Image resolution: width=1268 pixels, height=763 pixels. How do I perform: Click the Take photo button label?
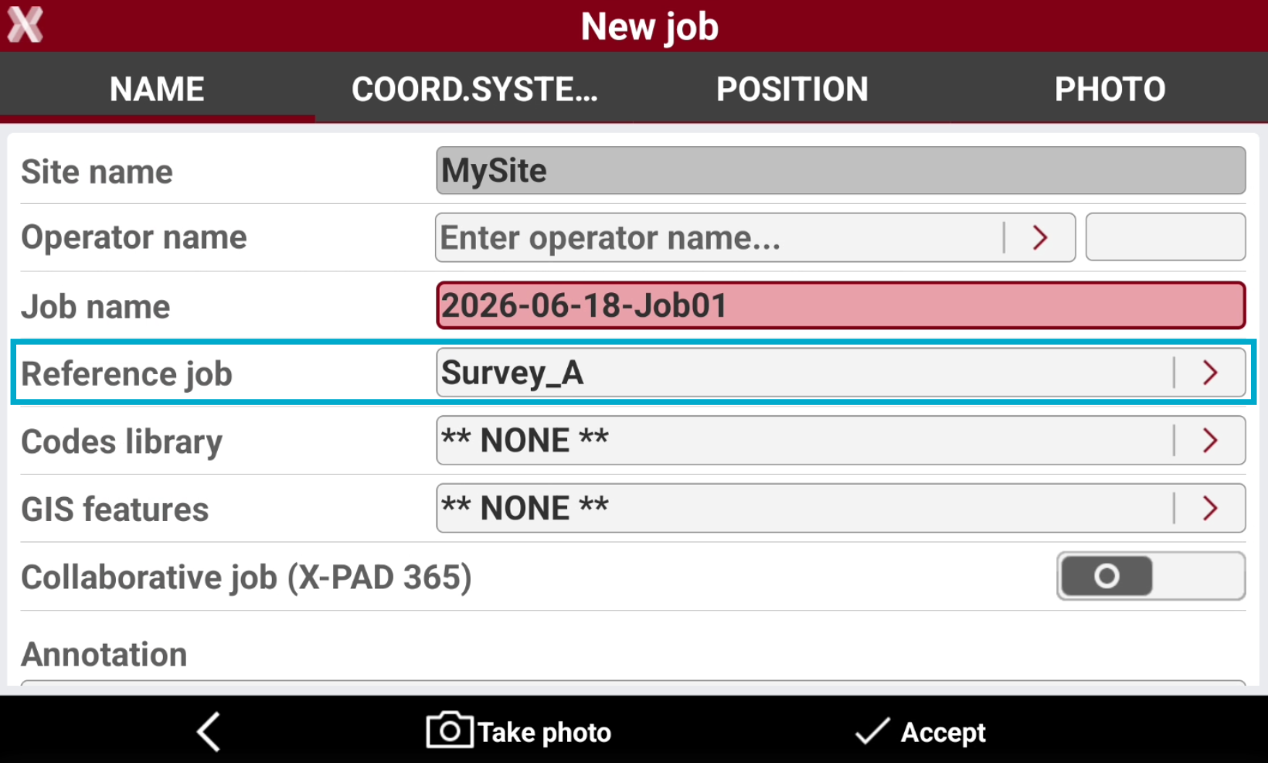(x=545, y=732)
